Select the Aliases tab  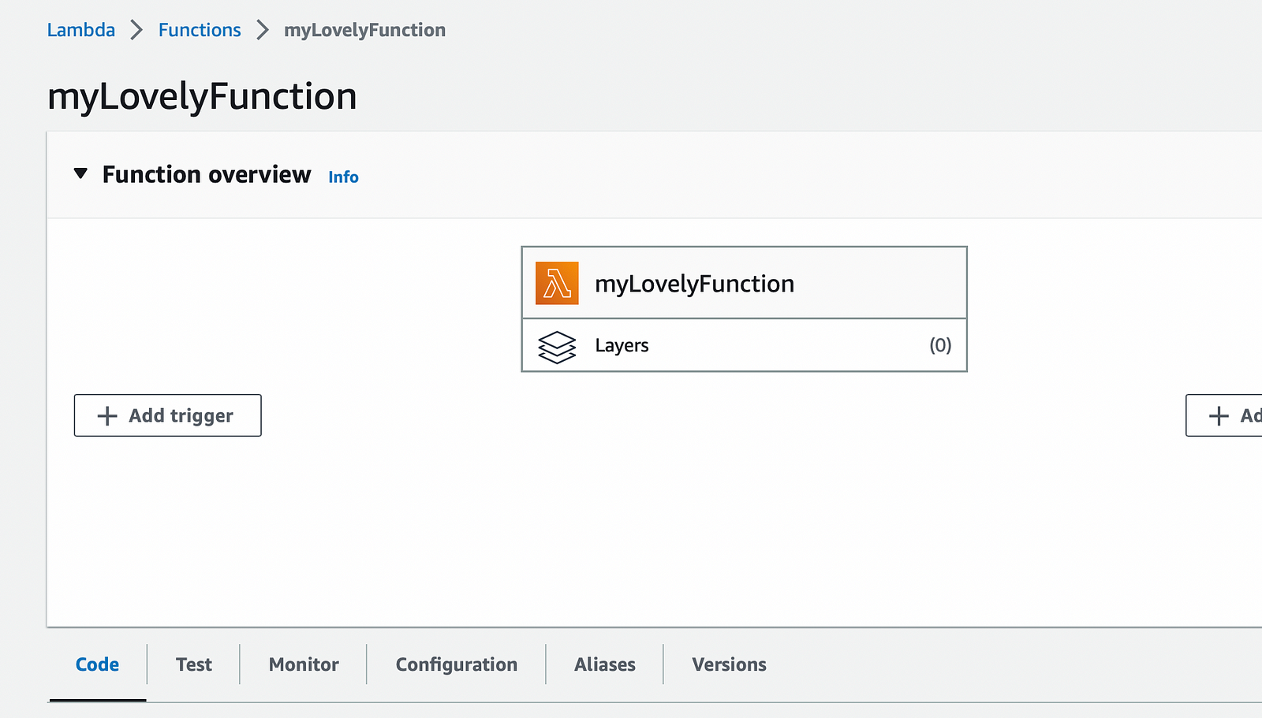pyautogui.click(x=605, y=664)
